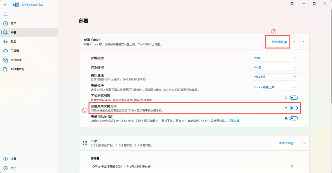This screenshot has width=332, height=173.
Task: Toggle the hamburger navigation menu
Action: pos(5,14)
